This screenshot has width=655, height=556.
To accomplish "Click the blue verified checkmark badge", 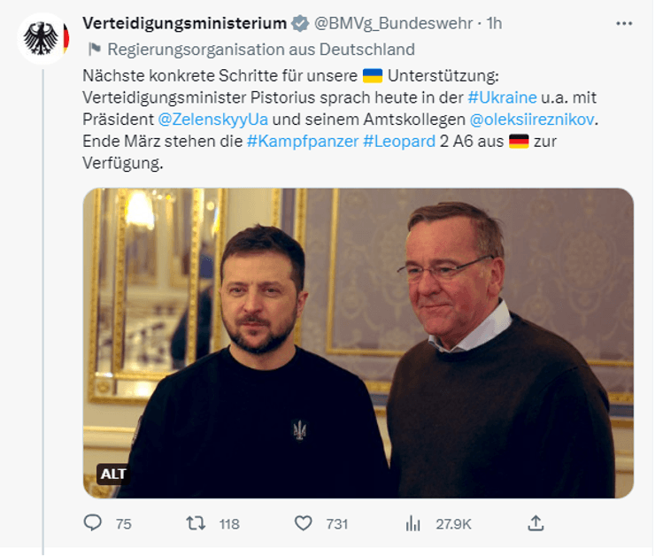I will [x=301, y=23].
